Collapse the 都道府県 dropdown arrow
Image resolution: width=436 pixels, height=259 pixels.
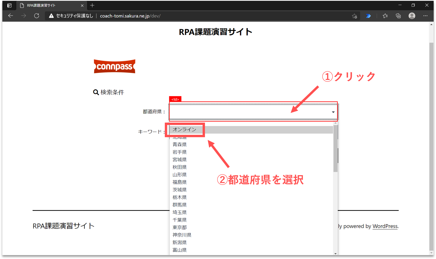click(x=333, y=112)
